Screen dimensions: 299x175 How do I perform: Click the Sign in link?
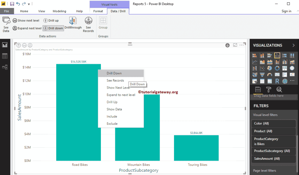tap(286, 11)
